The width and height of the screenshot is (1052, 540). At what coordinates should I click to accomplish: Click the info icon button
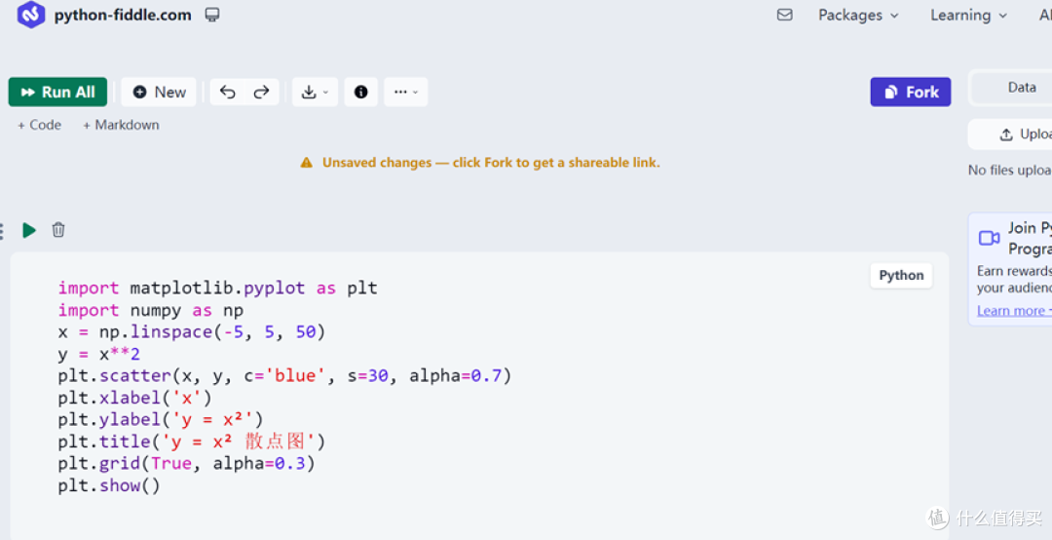click(x=361, y=92)
